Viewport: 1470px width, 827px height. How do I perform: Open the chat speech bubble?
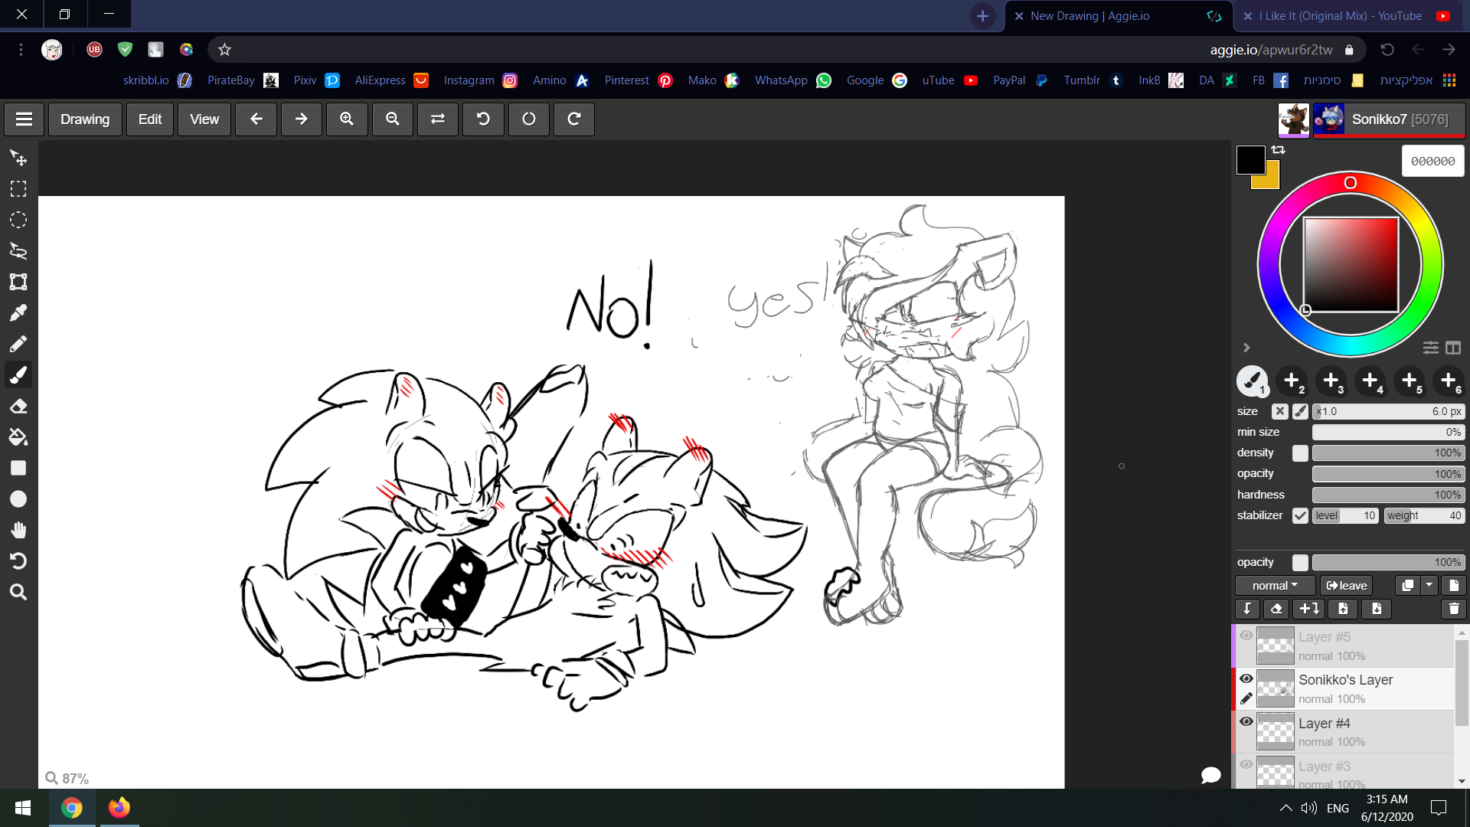1210,775
